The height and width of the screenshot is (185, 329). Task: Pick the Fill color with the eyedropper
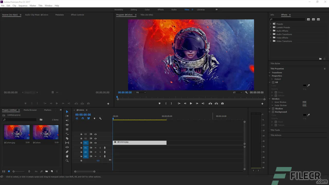pyautogui.click(x=308, y=86)
